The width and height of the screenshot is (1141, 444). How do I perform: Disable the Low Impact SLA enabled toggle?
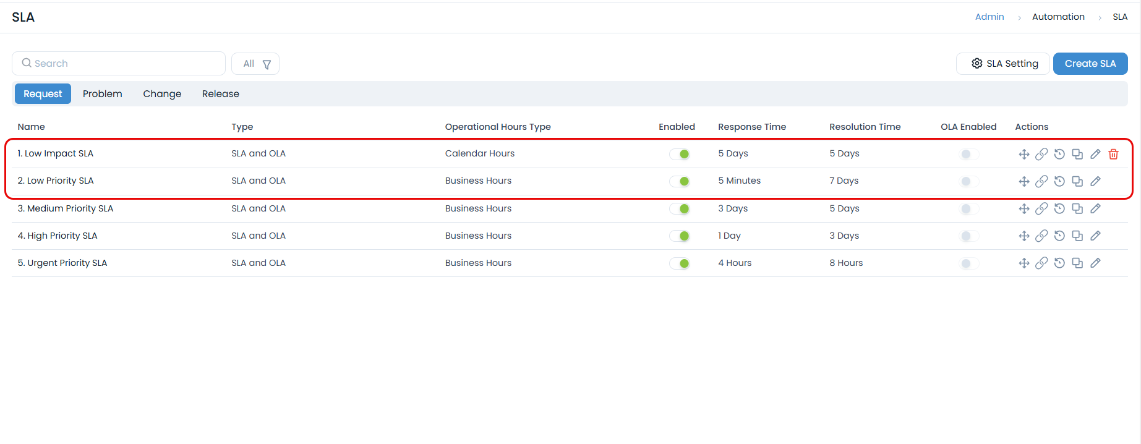pos(680,154)
